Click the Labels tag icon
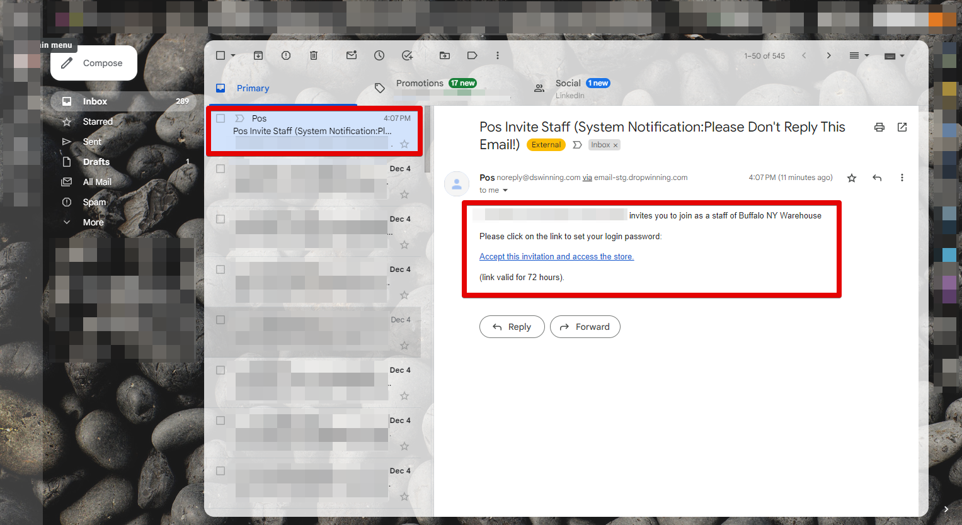962x525 pixels. [x=472, y=55]
